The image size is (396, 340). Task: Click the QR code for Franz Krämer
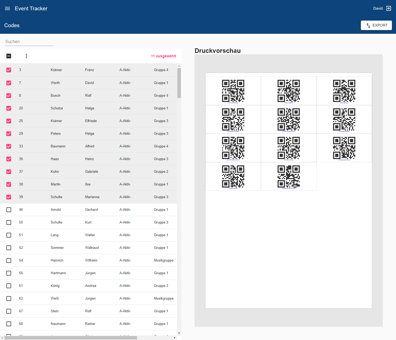(x=233, y=91)
